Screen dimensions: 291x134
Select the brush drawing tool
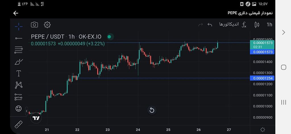[18, 62]
